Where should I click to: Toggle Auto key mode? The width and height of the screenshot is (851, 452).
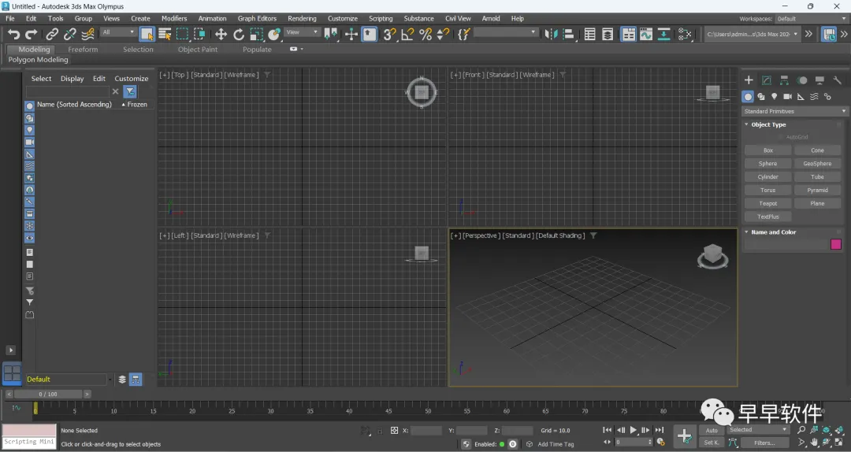(712, 431)
